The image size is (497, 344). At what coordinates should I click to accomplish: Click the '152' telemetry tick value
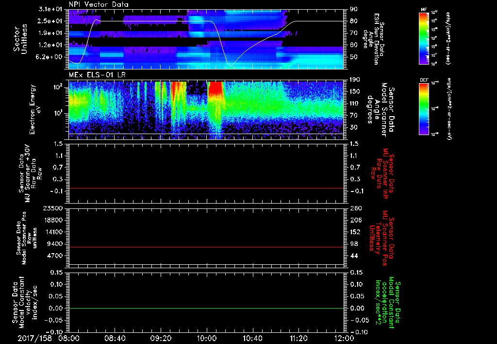coord(355,232)
